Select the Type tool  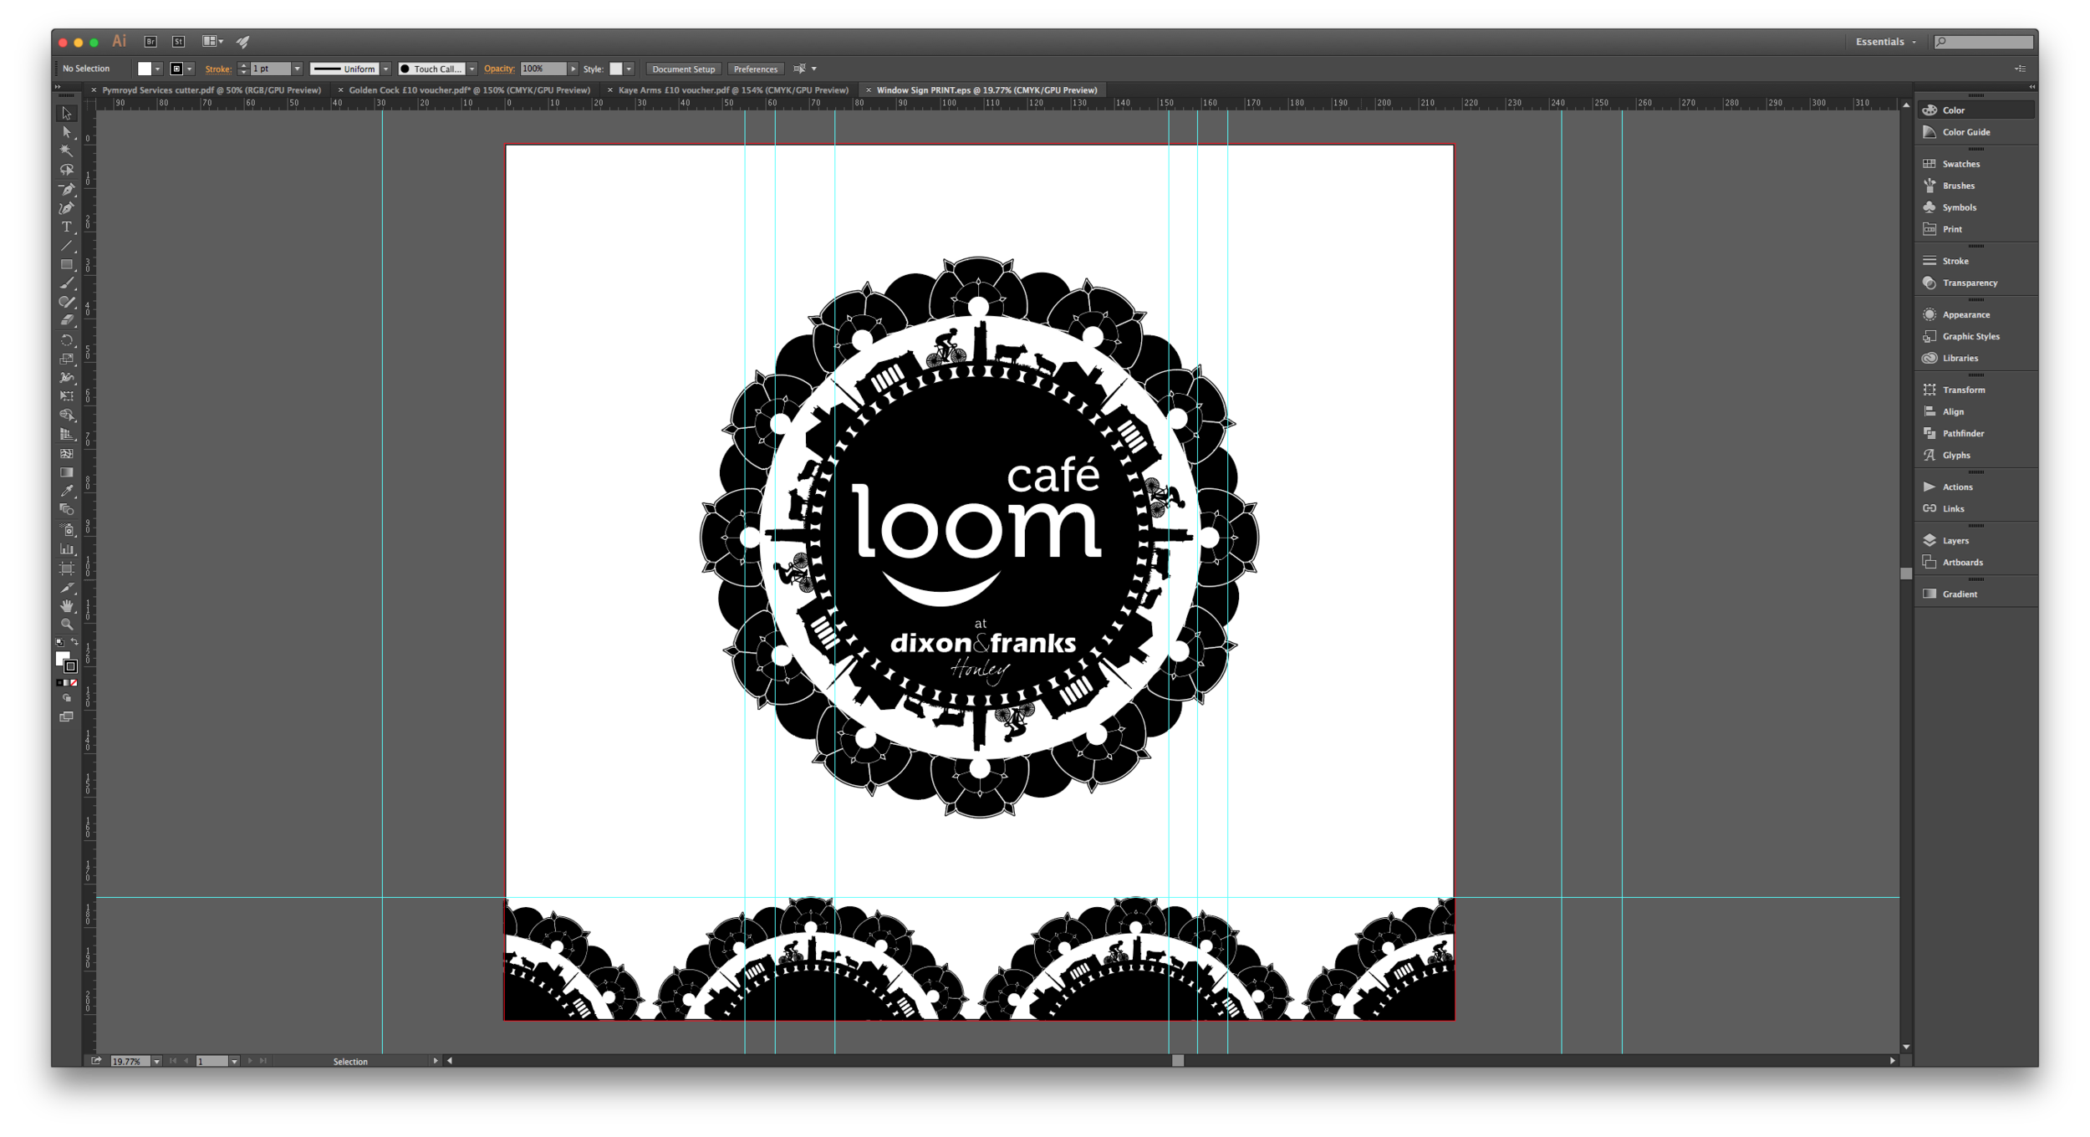[x=67, y=227]
